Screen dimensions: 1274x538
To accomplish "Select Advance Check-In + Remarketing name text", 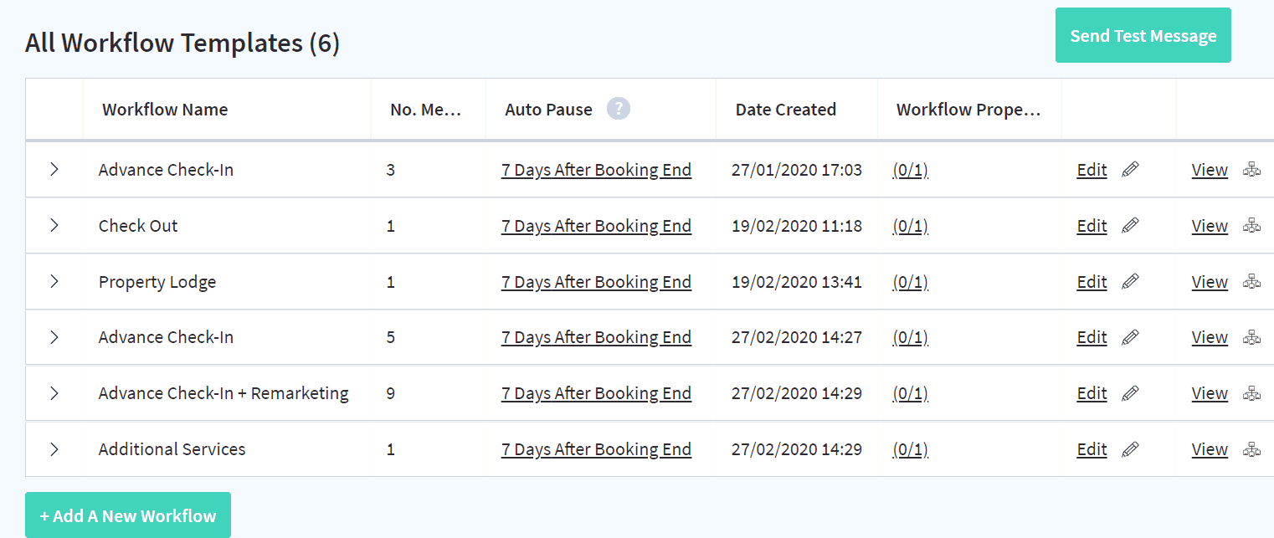I will point(223,393).
